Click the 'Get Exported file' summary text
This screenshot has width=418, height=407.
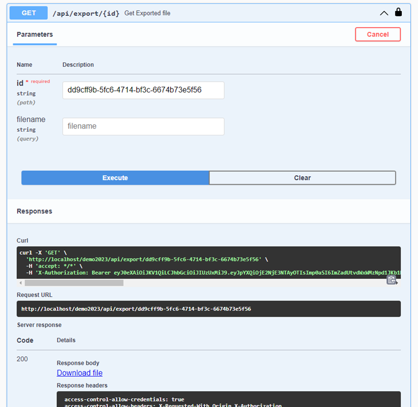147,13
